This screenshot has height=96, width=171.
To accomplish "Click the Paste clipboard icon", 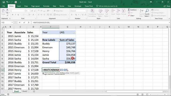I will coord(3,11).
